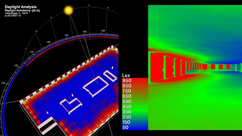
Task: Click the hour 14 sun-path marker
Action: coord(108,8)
